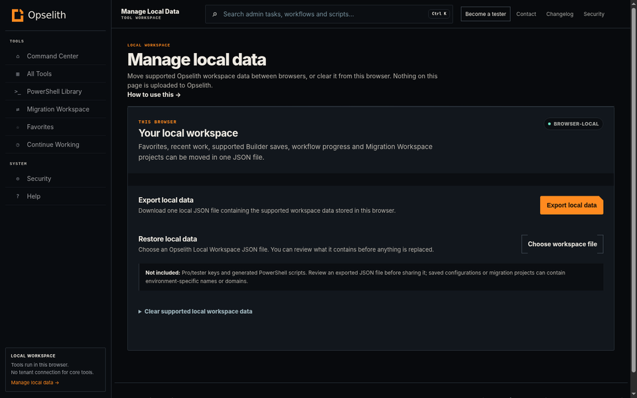Click the Security gear icon in sidebar

(x=17, y=178)
